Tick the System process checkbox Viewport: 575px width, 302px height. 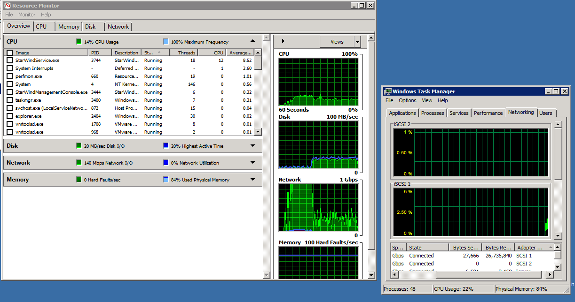[x=9, y=84]
